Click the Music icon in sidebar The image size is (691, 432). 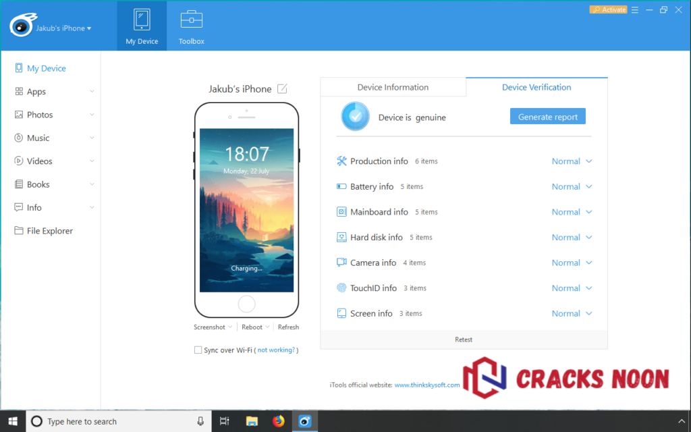pos(18,138)
